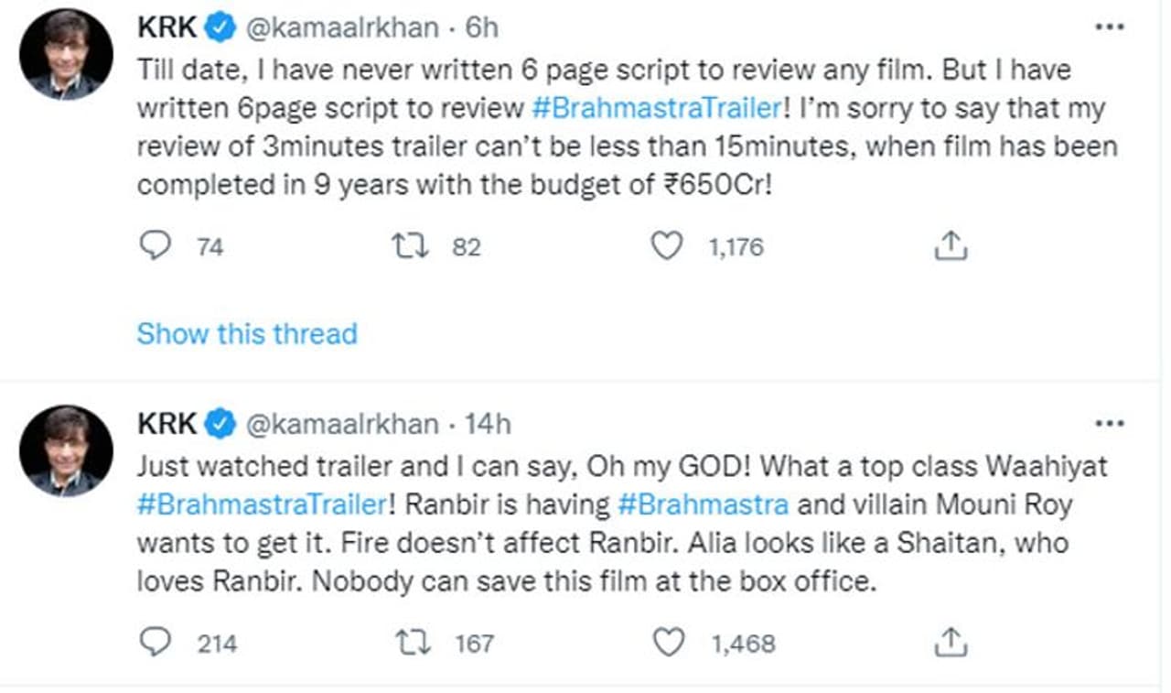Like the tweet with 1,176 likes
Screen dimensions: 1171x693
(x=667, y=245)
